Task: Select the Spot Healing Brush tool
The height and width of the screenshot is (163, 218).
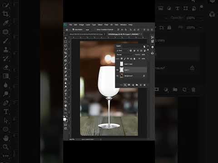Action: point(65,61)
